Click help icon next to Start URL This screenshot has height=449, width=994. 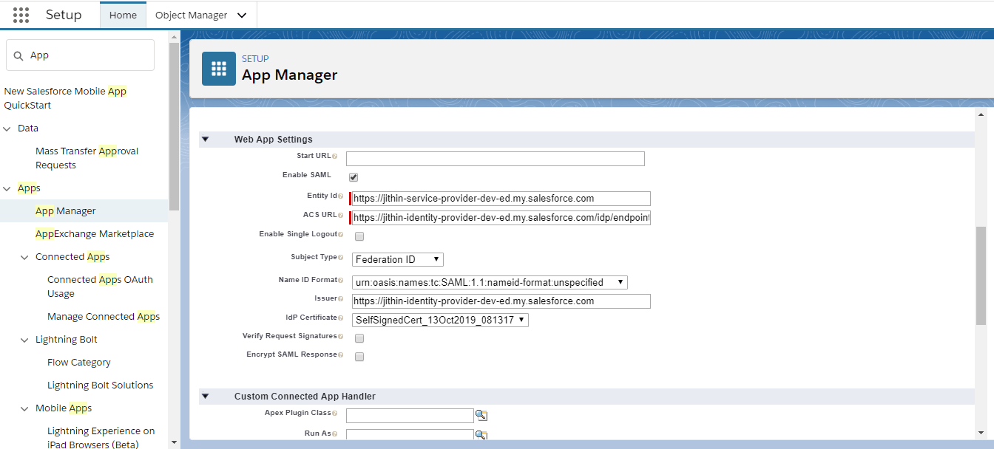tap(335, 157)
